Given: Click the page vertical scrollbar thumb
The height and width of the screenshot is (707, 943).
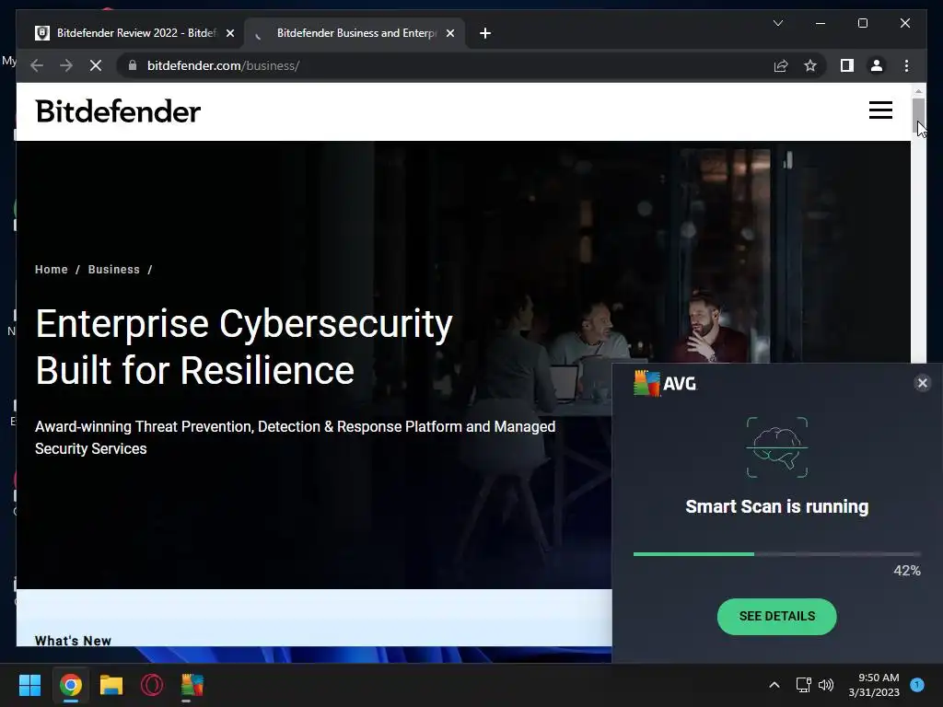Looking at the screenshot, I should click(x=918, y=114).
